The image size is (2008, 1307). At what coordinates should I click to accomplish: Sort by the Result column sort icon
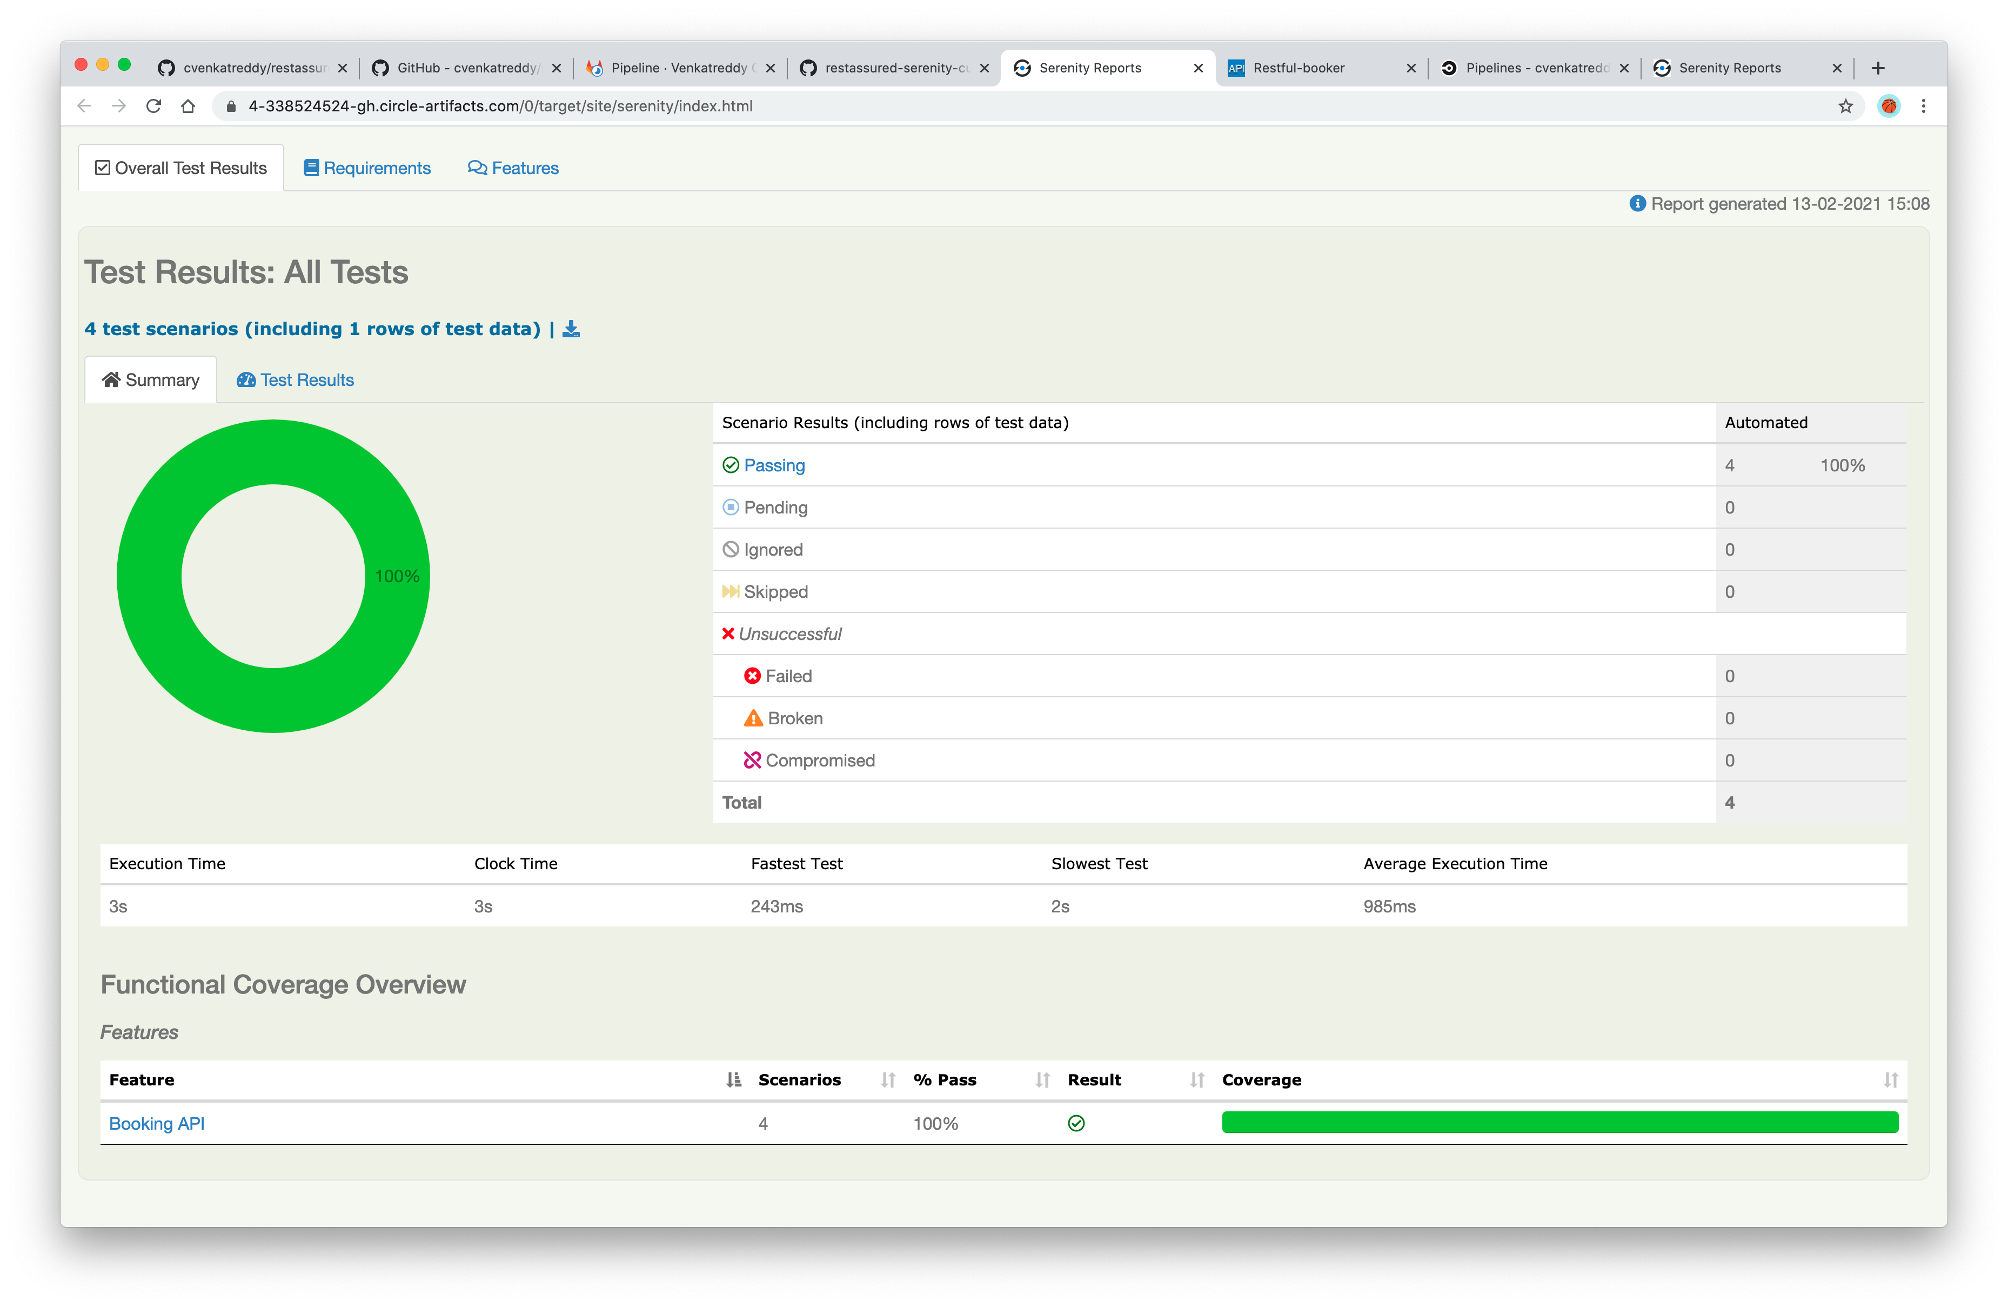click(x=1197, y=1080)
